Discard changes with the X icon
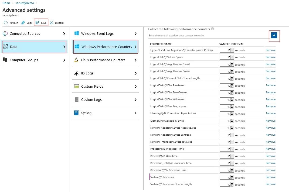The width and height of the screenshot is (289, 192). pos(52,23)
